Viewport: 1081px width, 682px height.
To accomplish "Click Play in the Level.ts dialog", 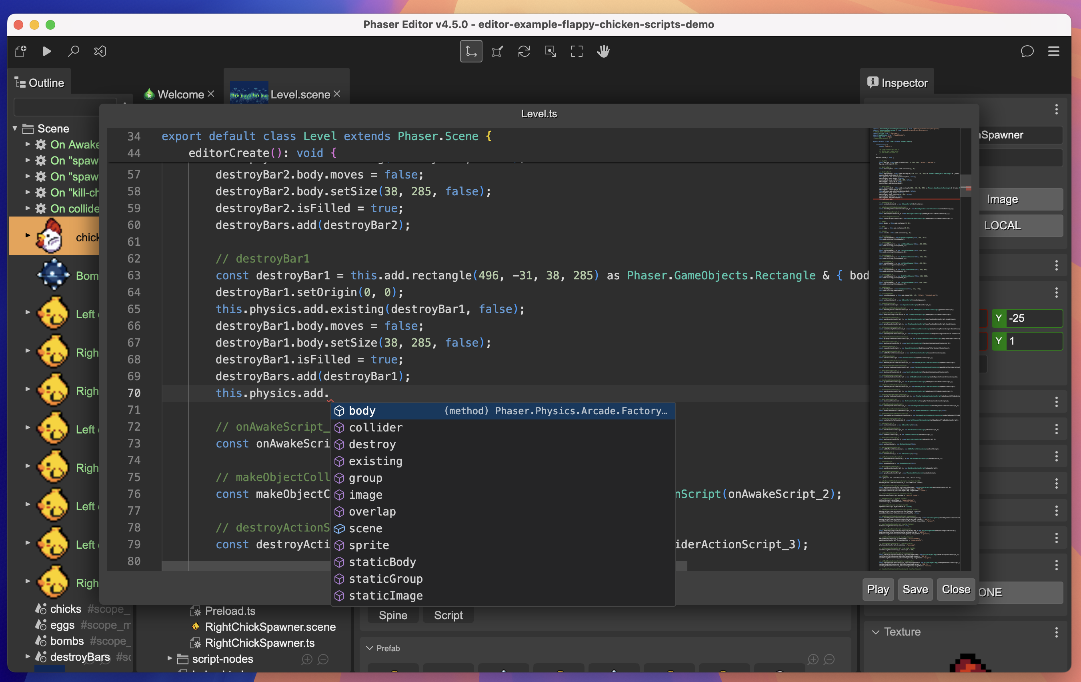I will coord(878,590).
